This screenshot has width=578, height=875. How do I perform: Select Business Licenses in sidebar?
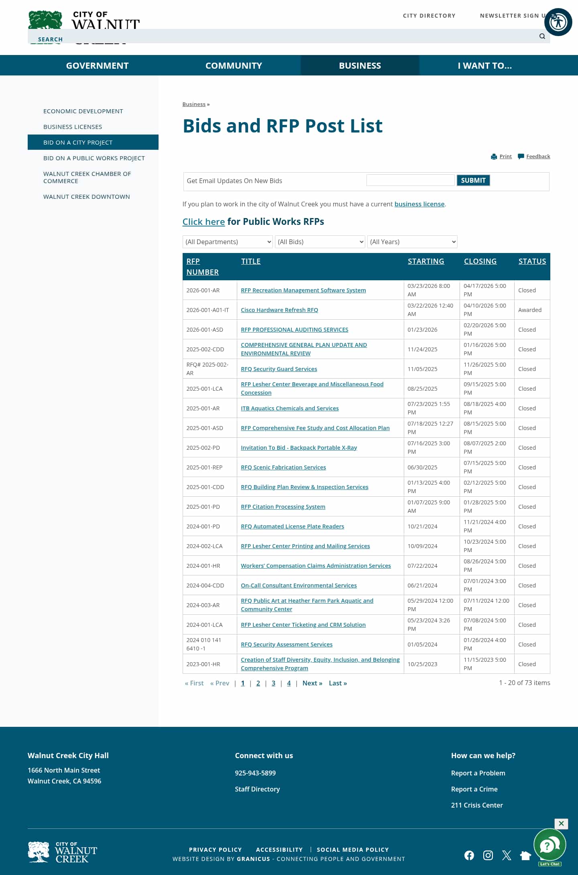(x=73, y=127)
